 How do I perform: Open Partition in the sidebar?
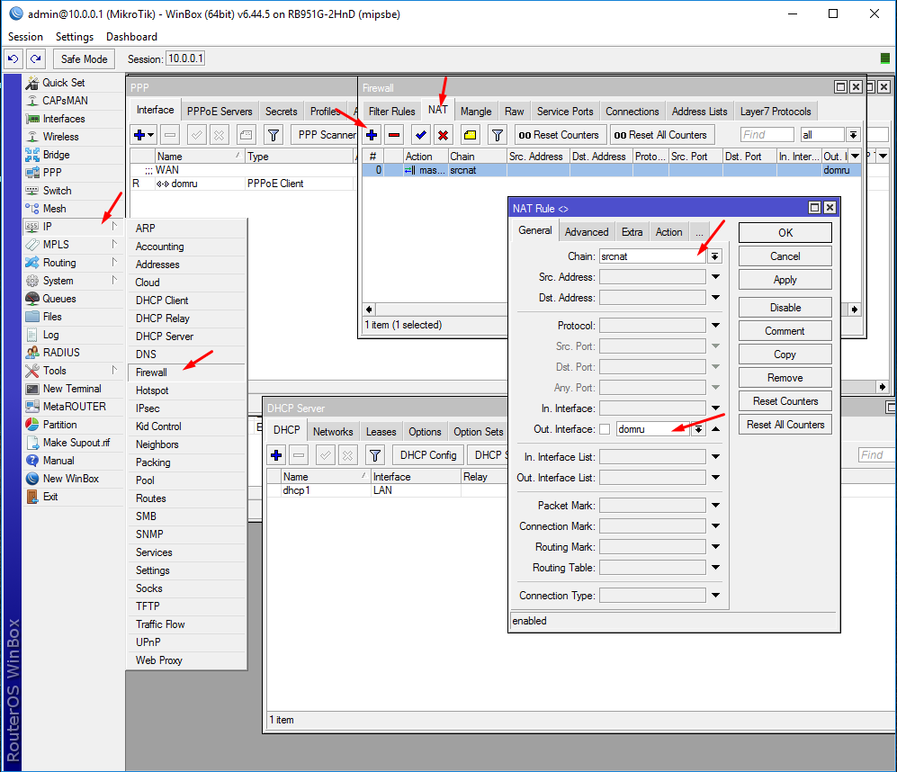pos(59,425)
